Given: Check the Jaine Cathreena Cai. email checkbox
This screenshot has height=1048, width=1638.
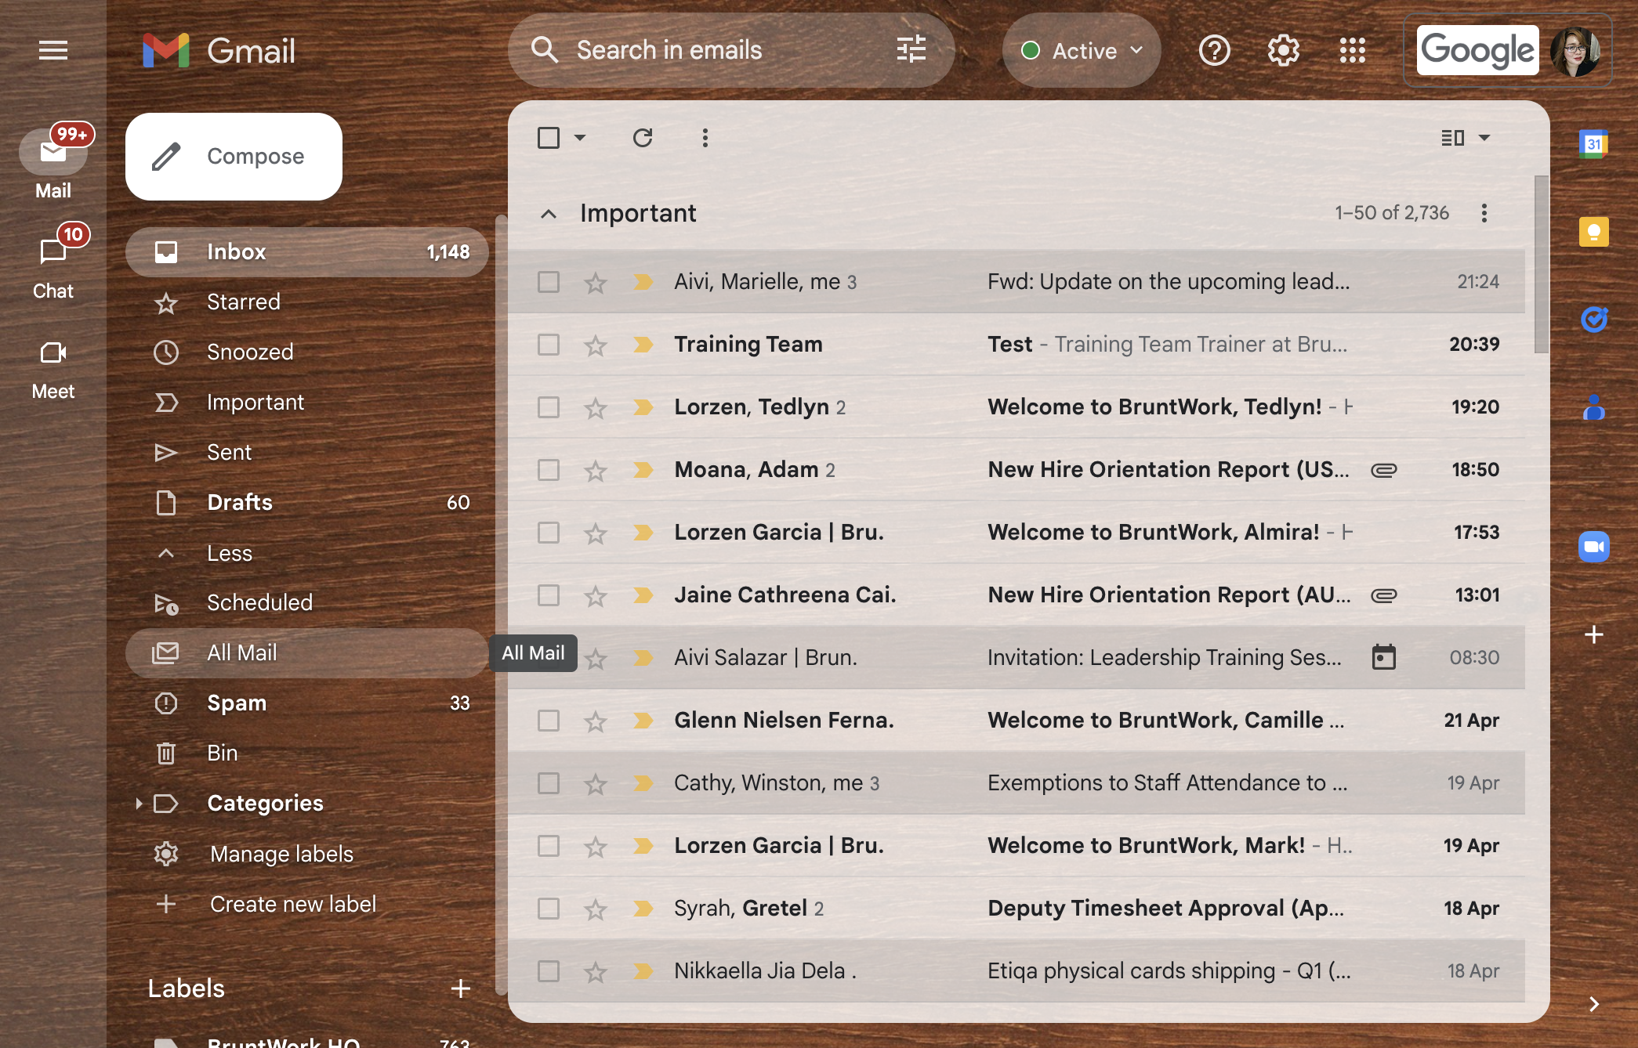Looking at the screenshot, I should click(x=549, y=595).
